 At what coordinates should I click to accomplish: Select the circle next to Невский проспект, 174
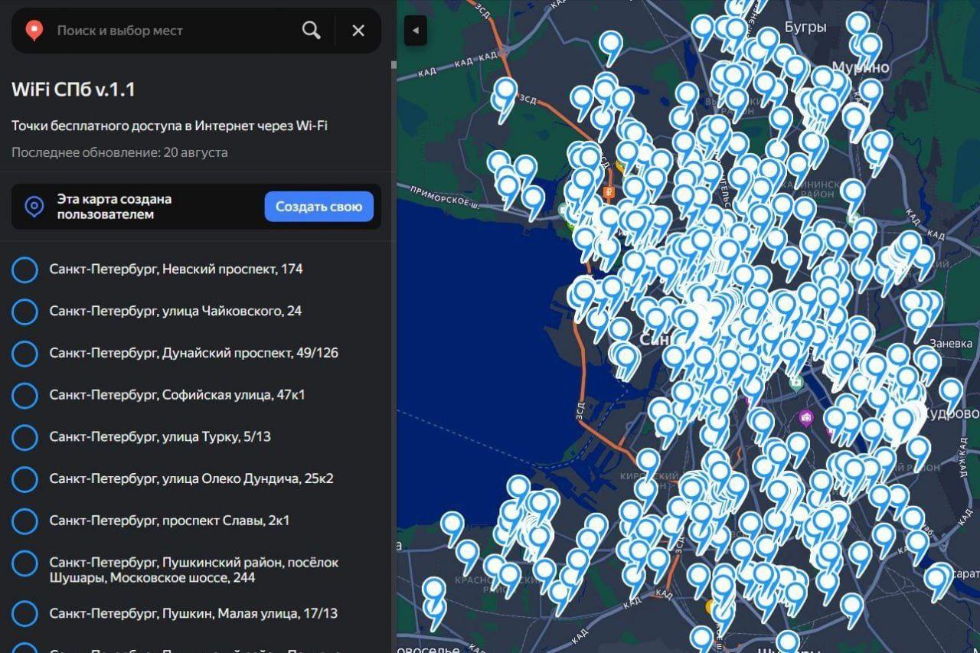point(25,269)
